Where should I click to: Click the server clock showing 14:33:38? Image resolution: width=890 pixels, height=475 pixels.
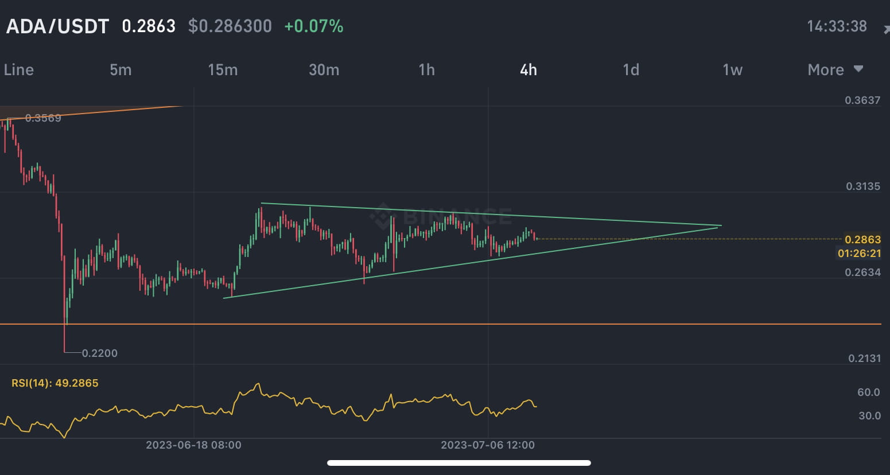click(x=837, y=26)
